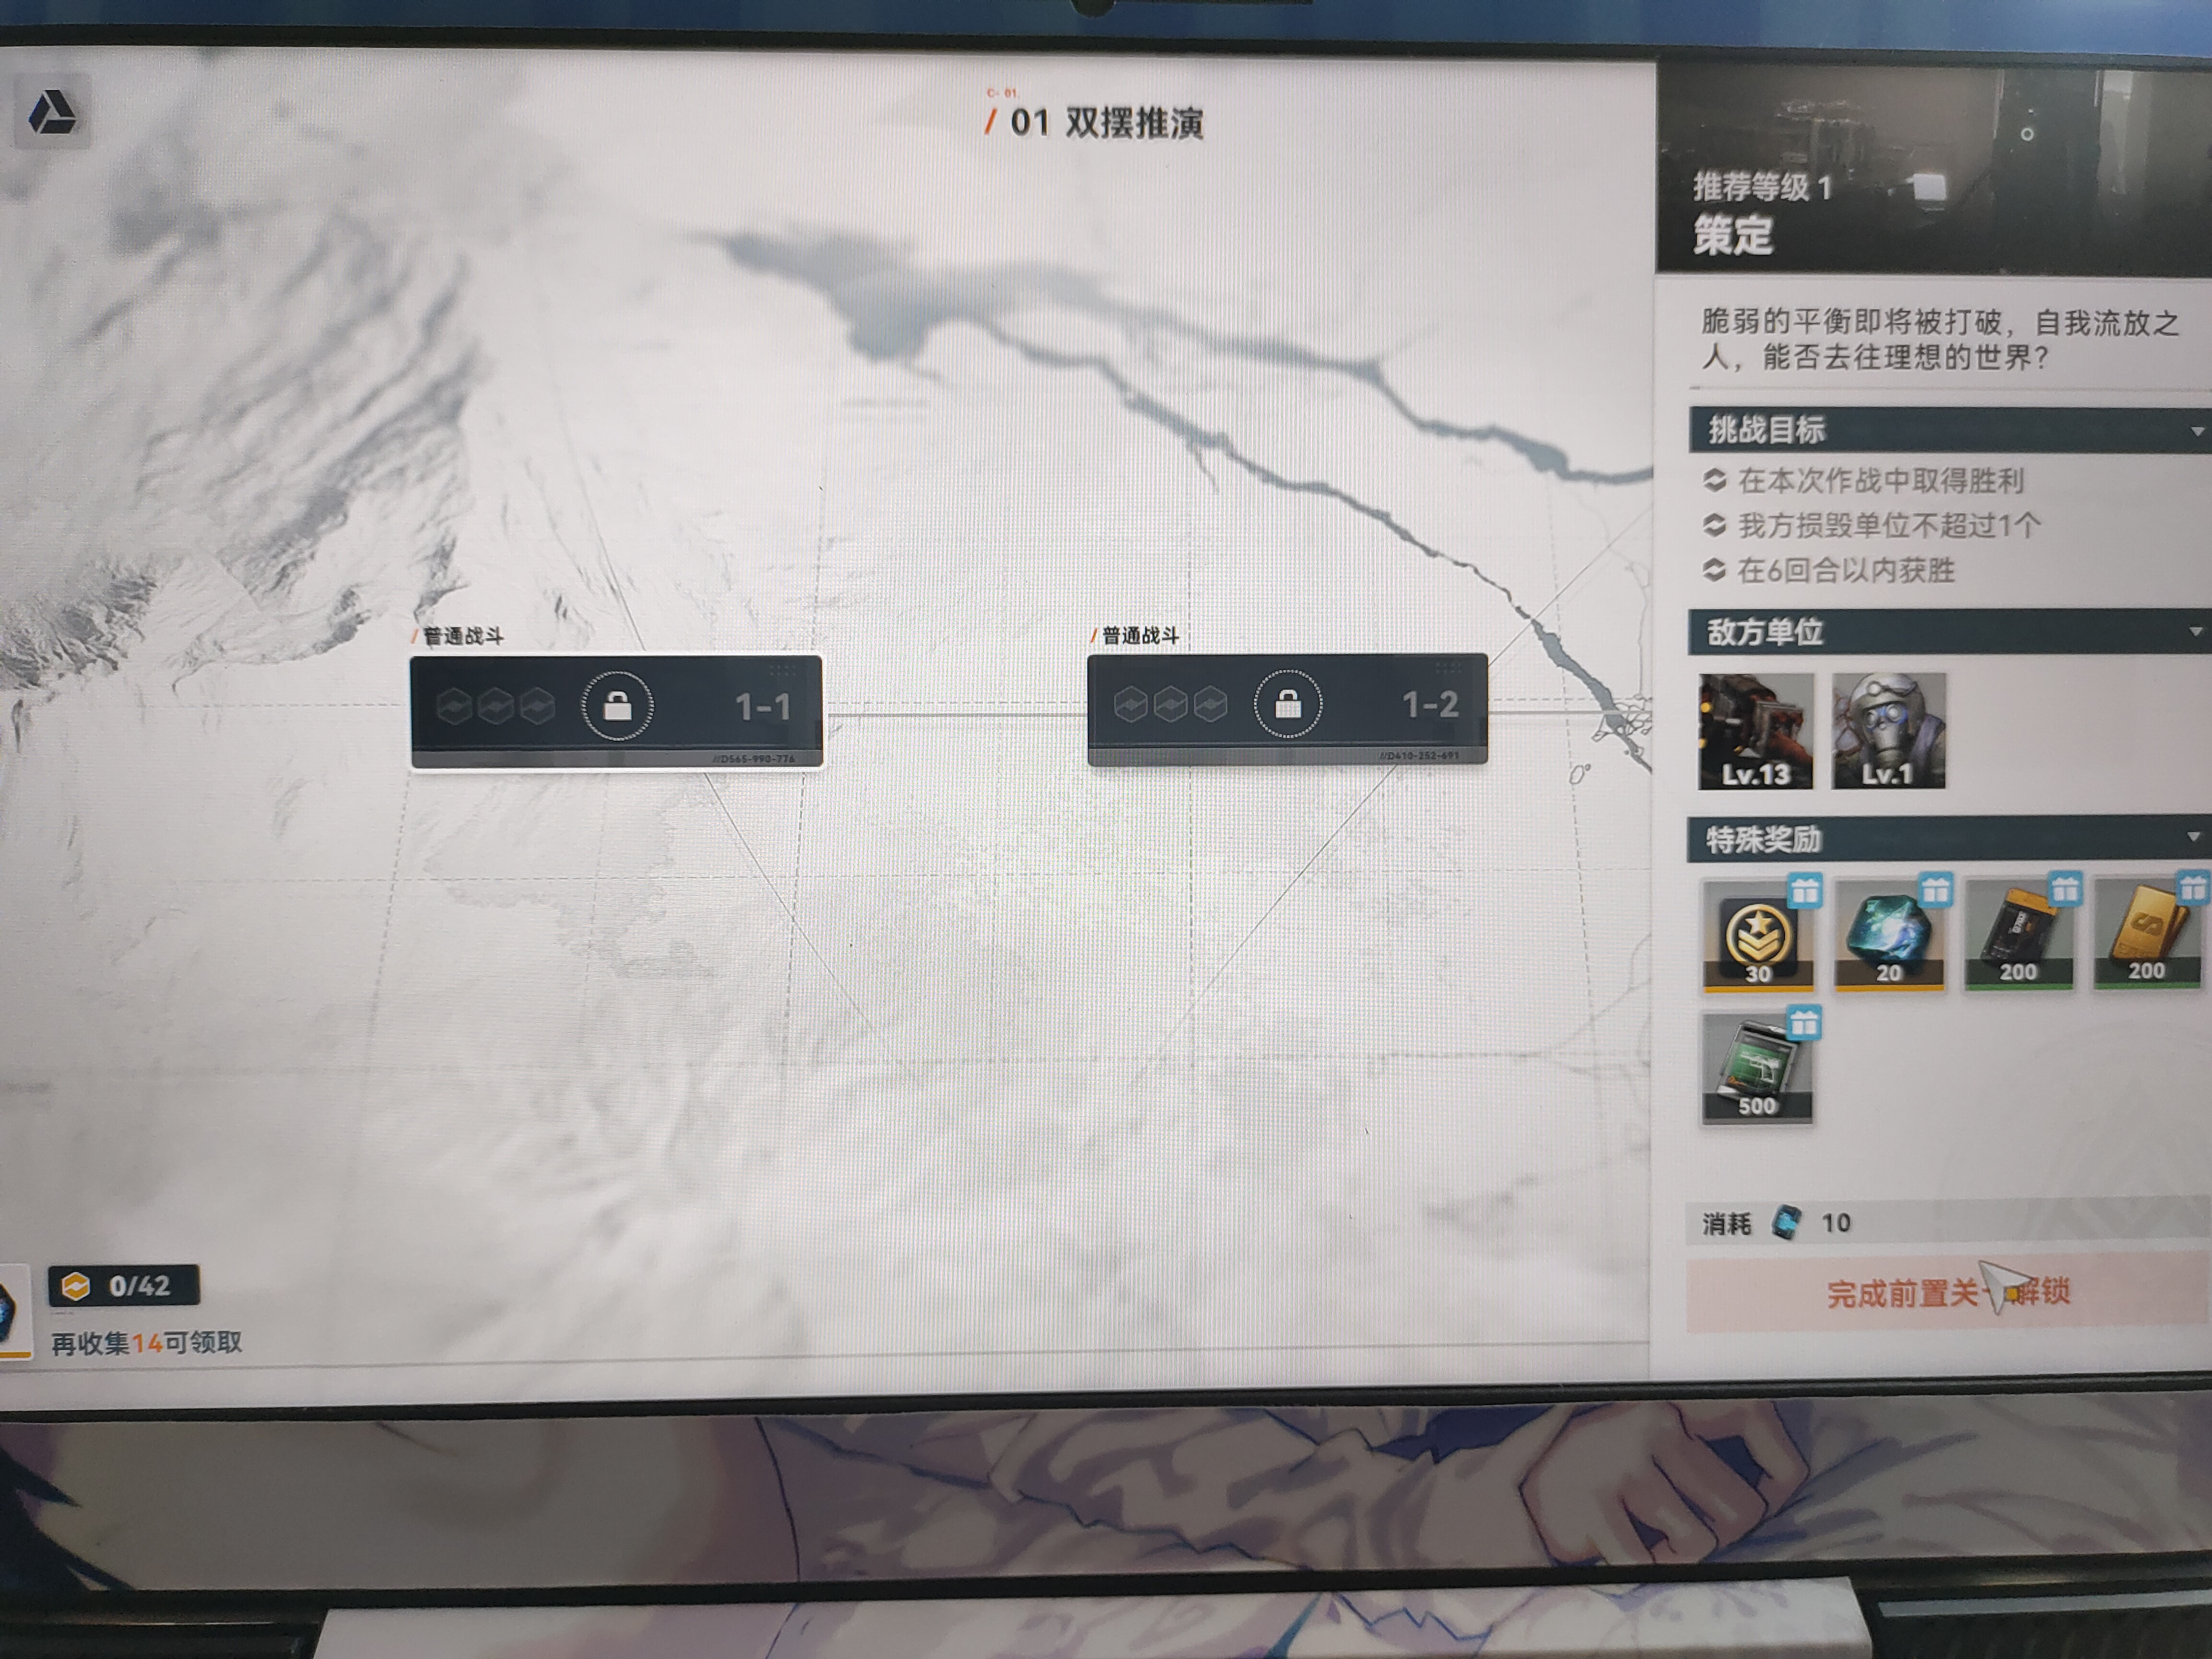
Task: Click the 普通战斗 label above stage 1-2
Action: click(1140, 636)
